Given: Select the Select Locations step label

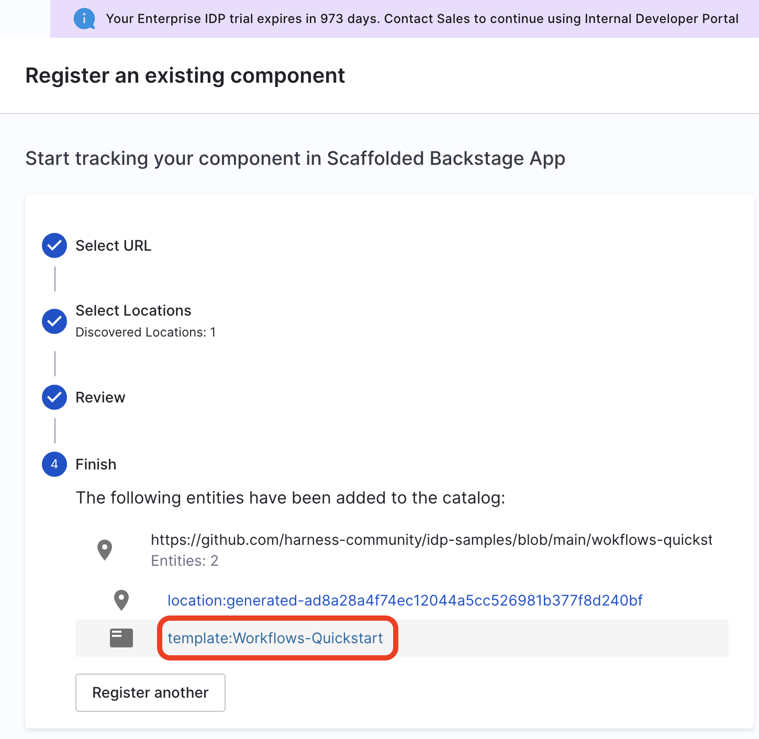Looking at the screenshot, I should coord(133,310).
